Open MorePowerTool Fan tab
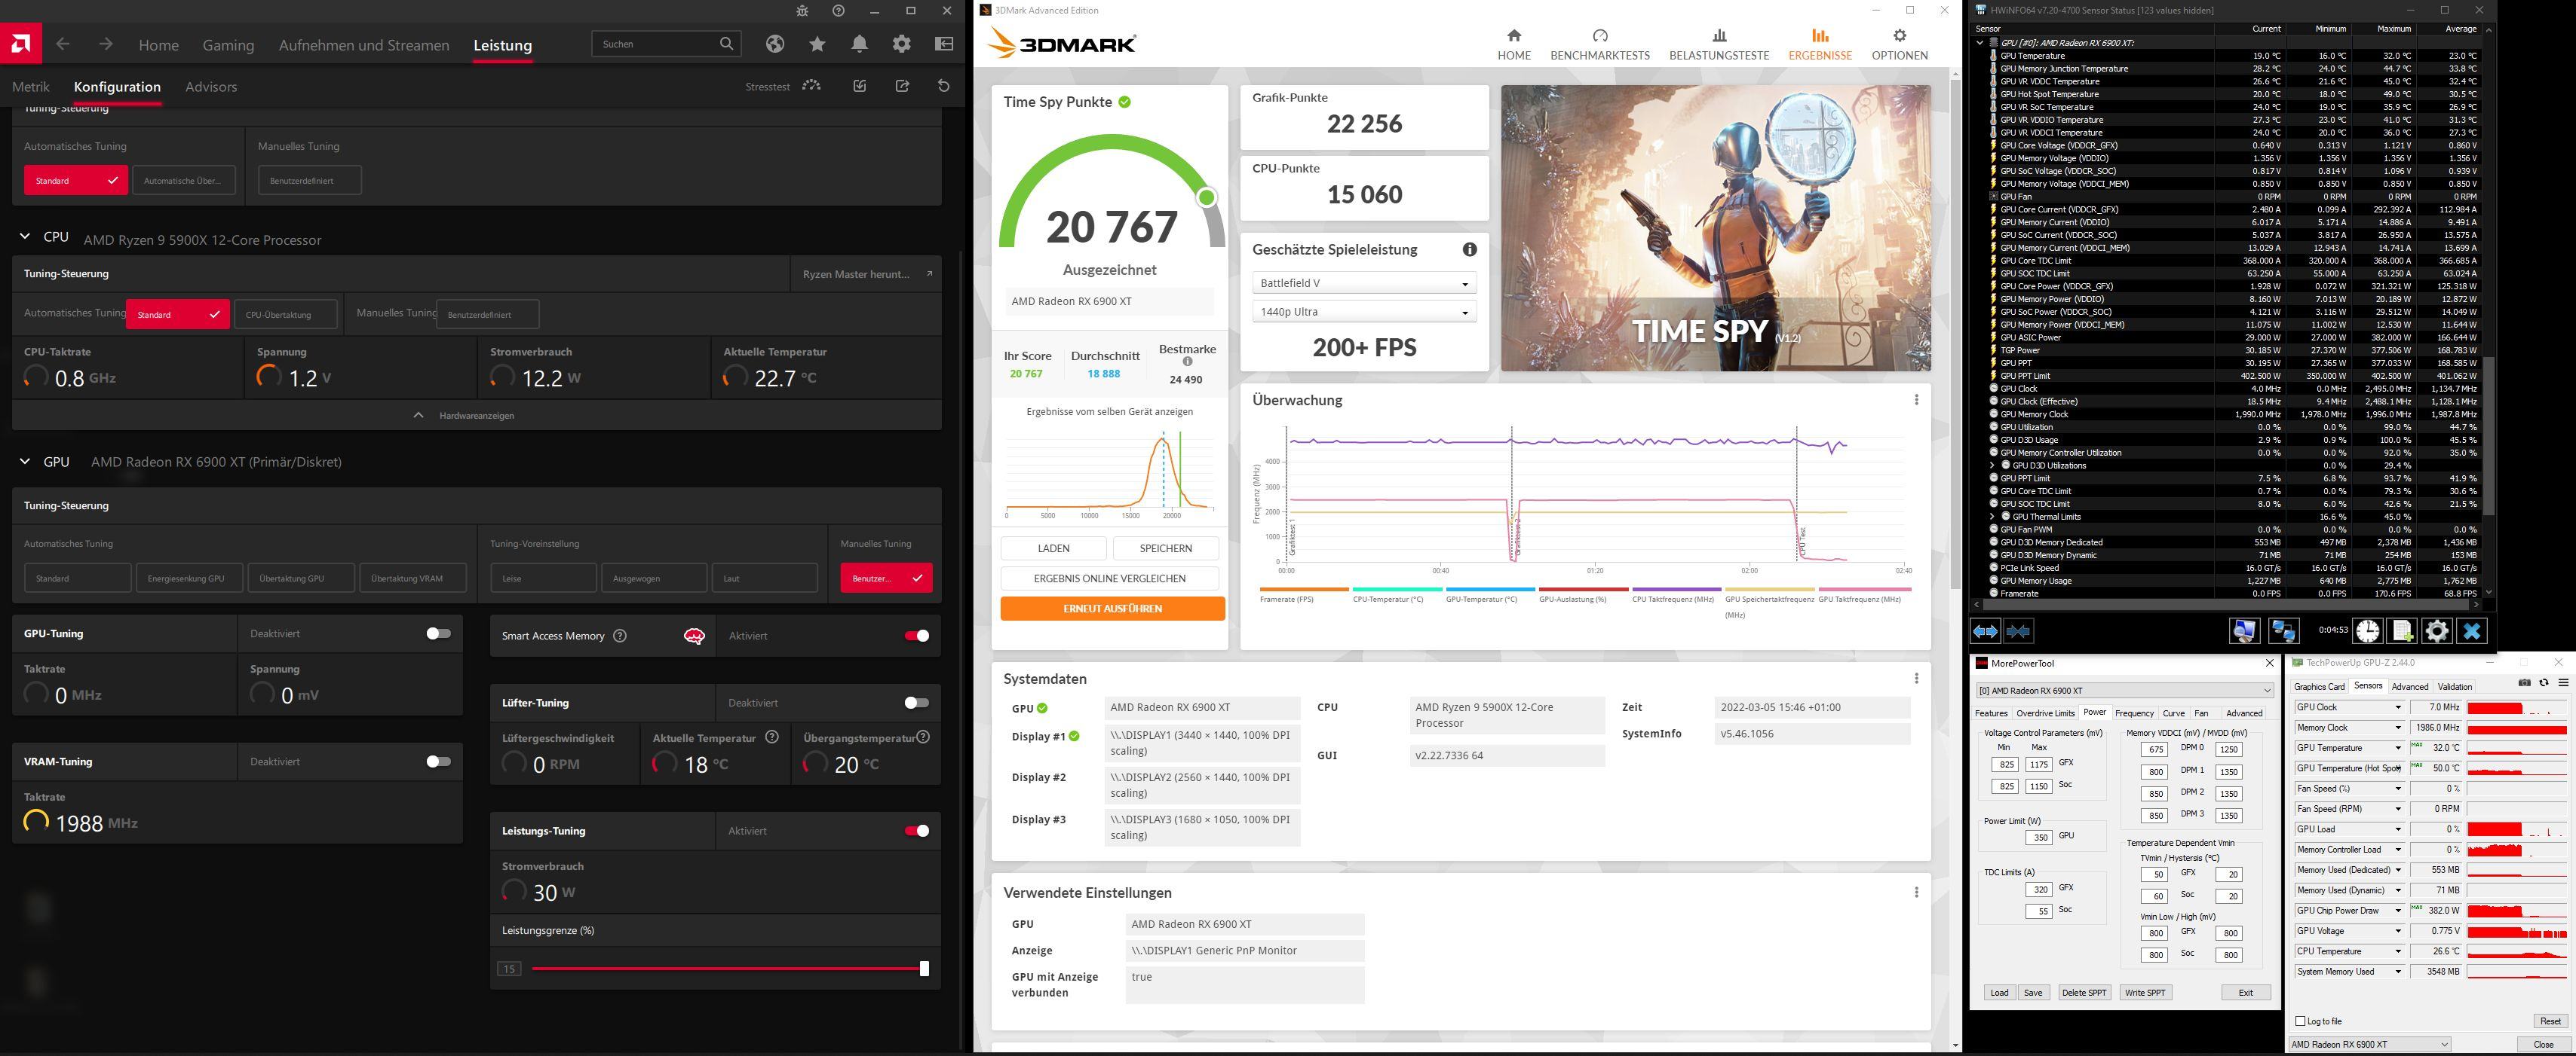 pyautogui.click(x=2201, y=713)
